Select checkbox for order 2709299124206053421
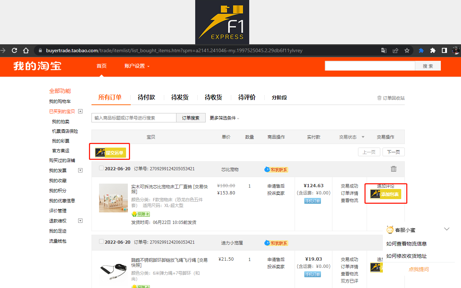461x288 pixels. click(101, 242)
